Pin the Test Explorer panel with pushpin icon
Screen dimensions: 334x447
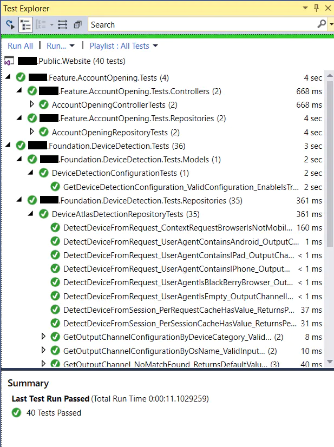pos(316,8)
